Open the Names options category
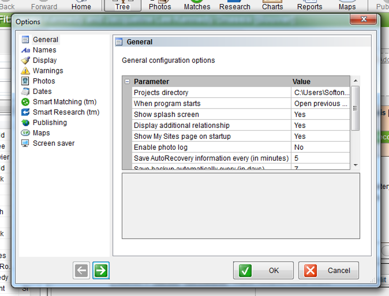 click(x=45, y=50)
